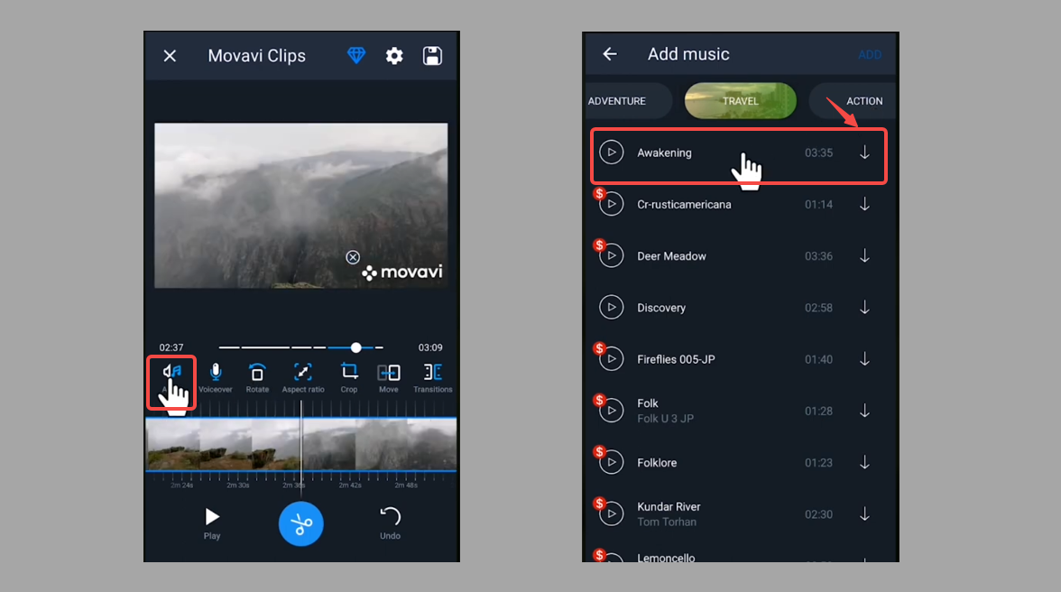Pick the Move clip tool
The width and height of the screenshot is (1061, 592).
[x=388, y=377]
